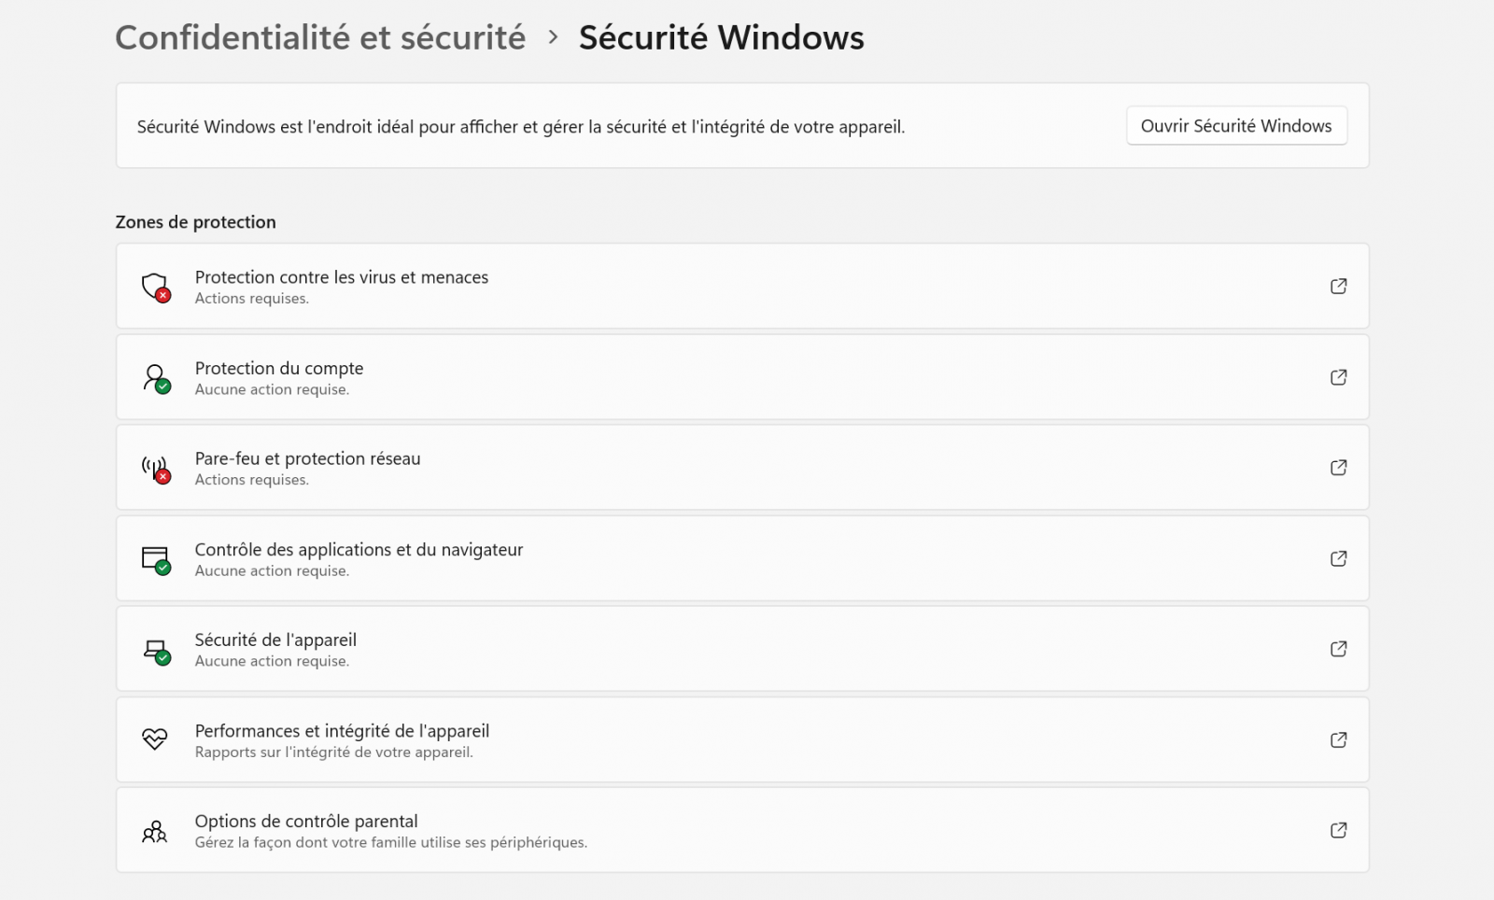Open external link for Options de contrôle parental
The image size is (1494, 900).
click(x=1338, y=830)
